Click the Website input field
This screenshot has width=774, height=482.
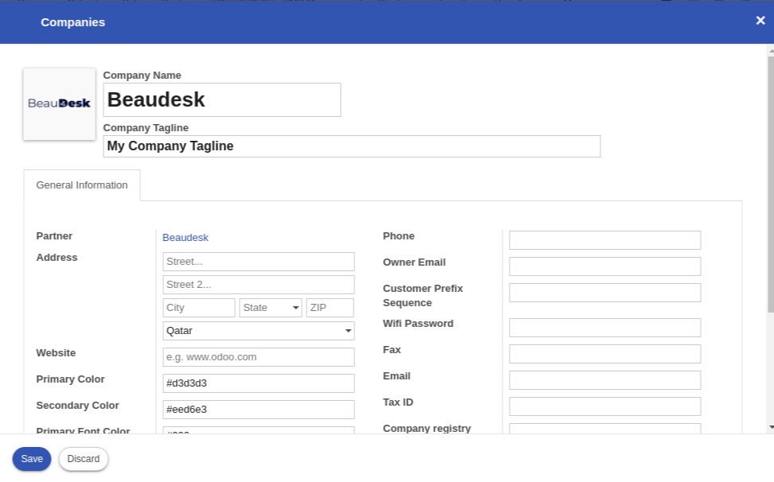point(259,357)
